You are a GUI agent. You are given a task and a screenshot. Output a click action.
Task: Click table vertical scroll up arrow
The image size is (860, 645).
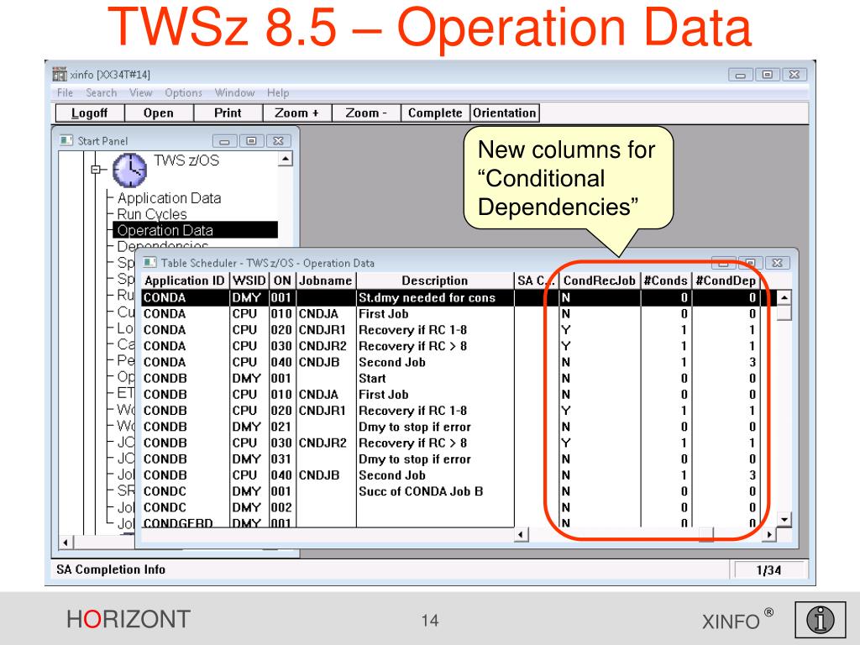784,297
